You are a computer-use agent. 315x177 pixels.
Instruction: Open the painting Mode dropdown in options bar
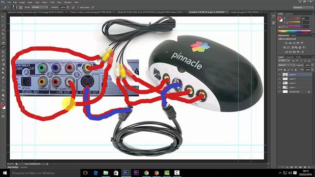coord(40,7)
